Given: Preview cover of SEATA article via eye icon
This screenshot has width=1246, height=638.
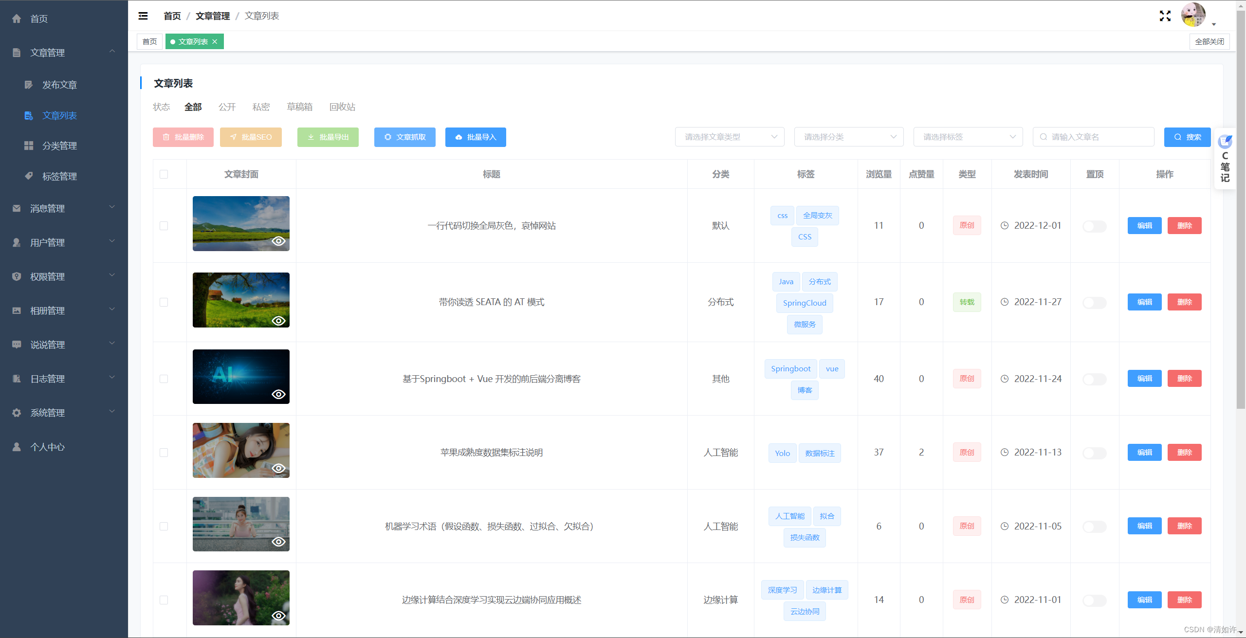Looking at the screenshot, I should point(278,321).
